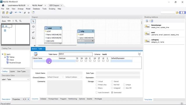Switch to the Properties tab
186x105 pixels.
coord(16,99)
